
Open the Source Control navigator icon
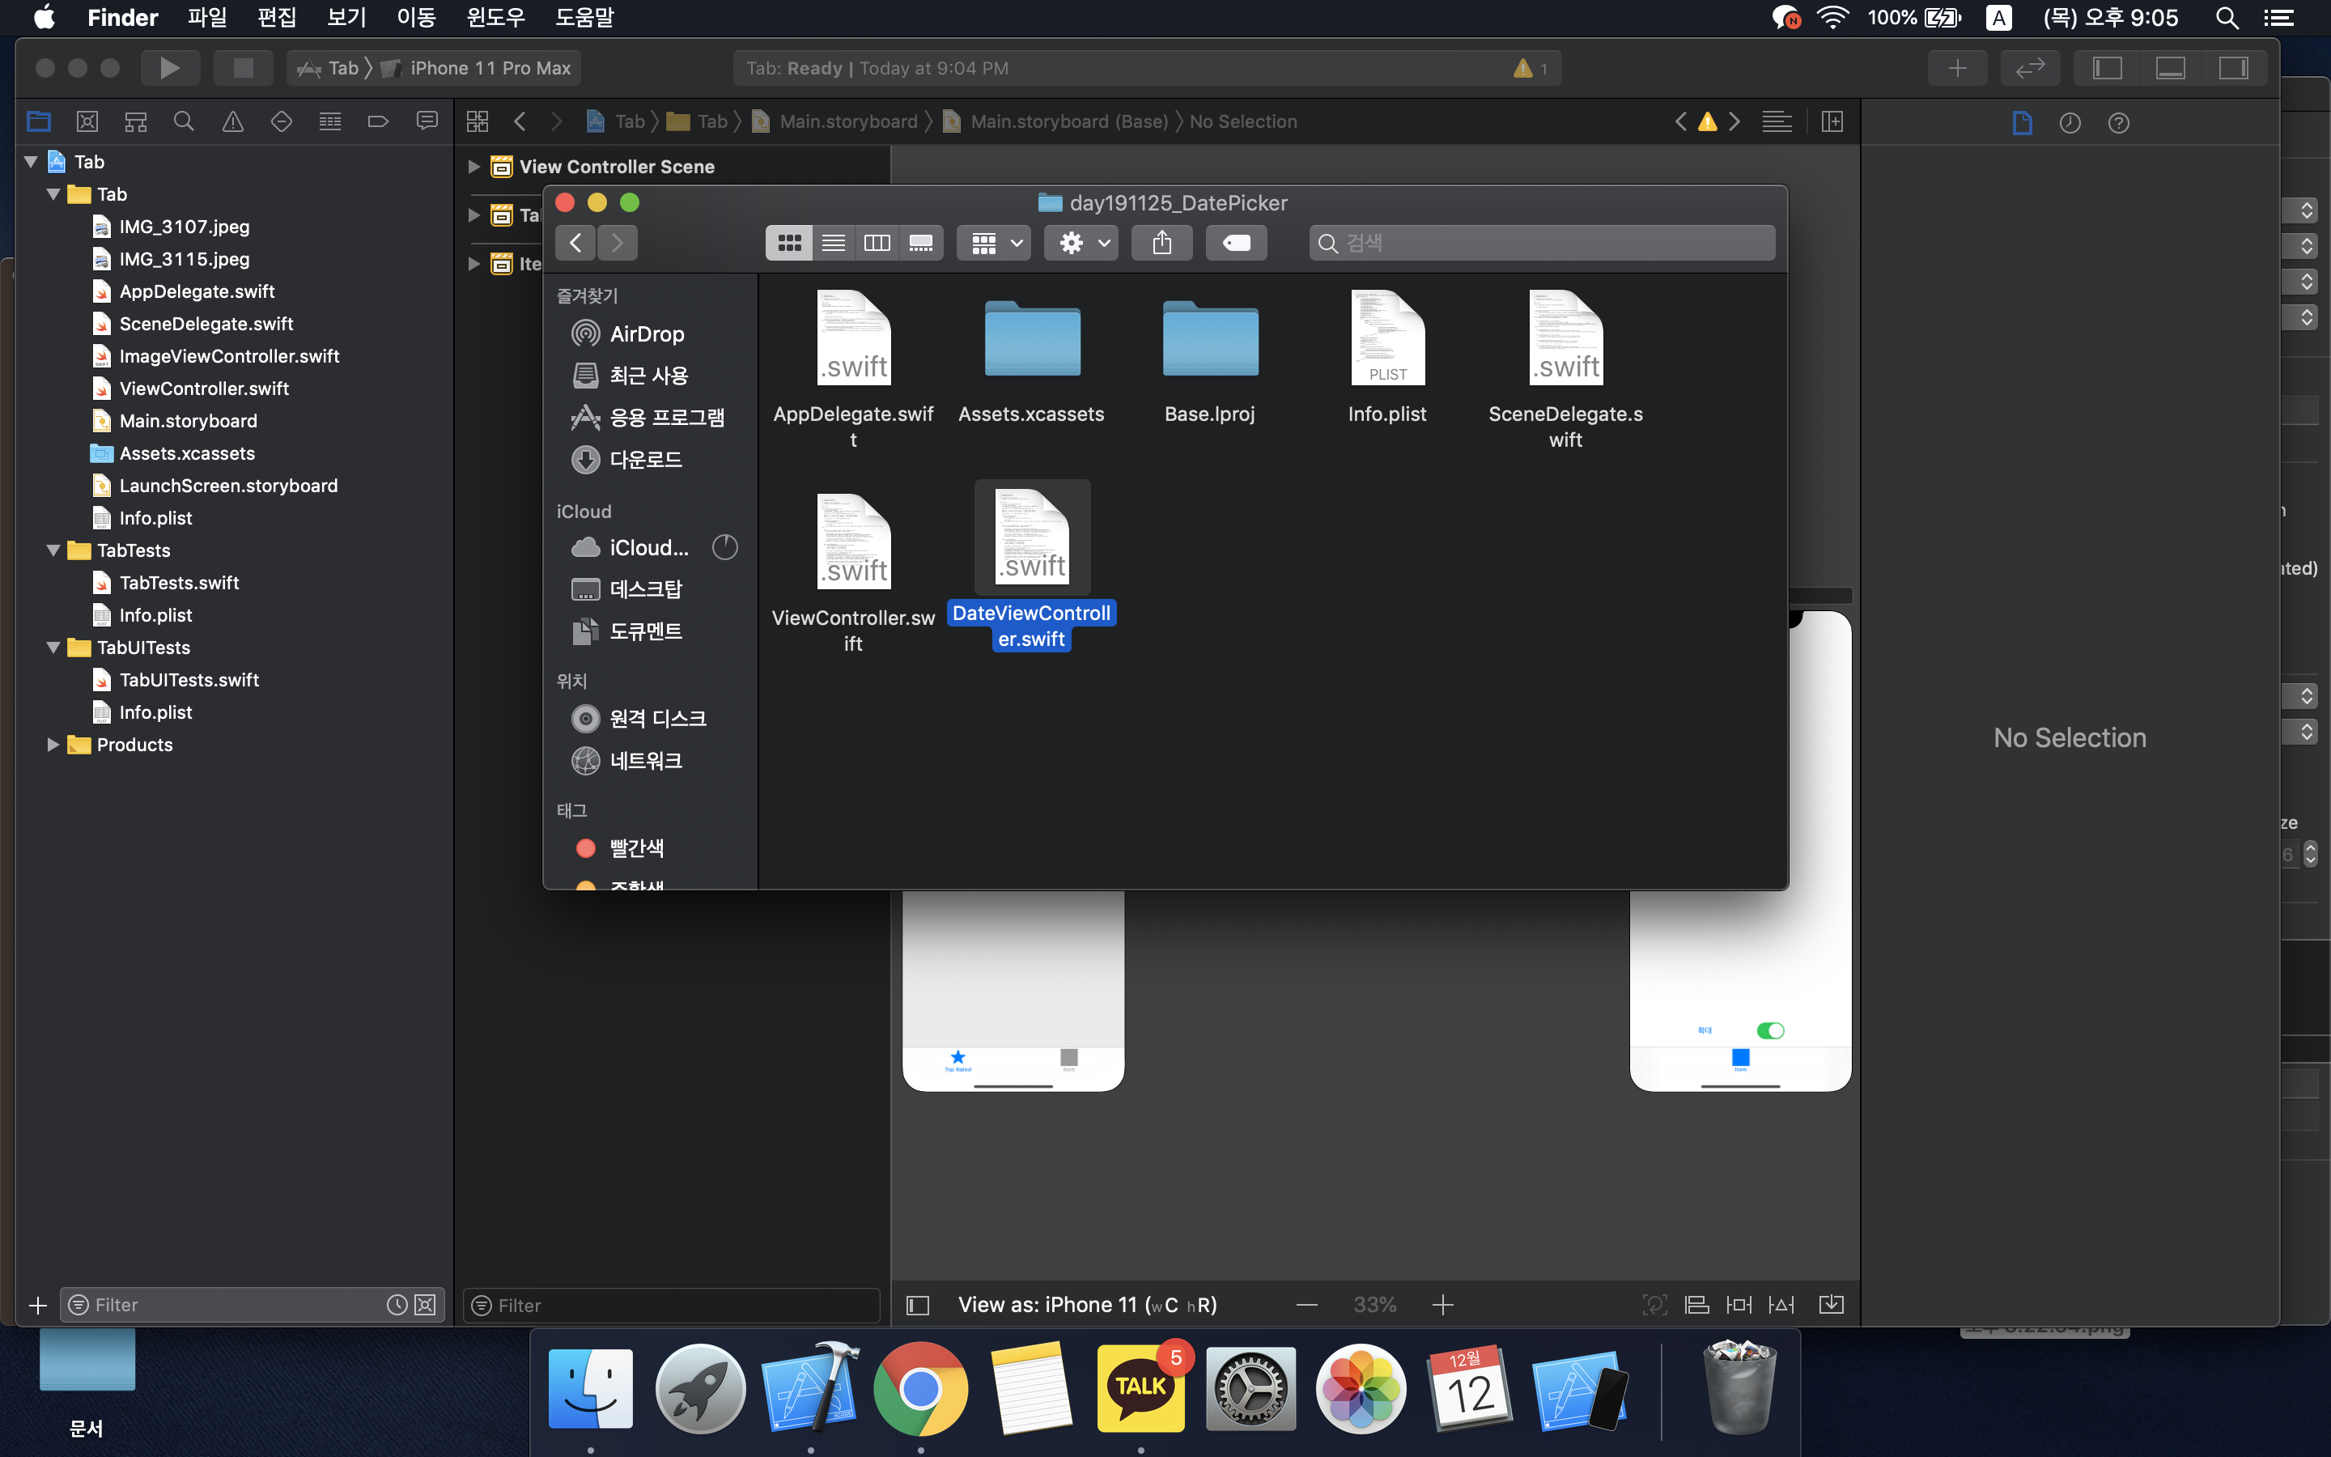87,121
